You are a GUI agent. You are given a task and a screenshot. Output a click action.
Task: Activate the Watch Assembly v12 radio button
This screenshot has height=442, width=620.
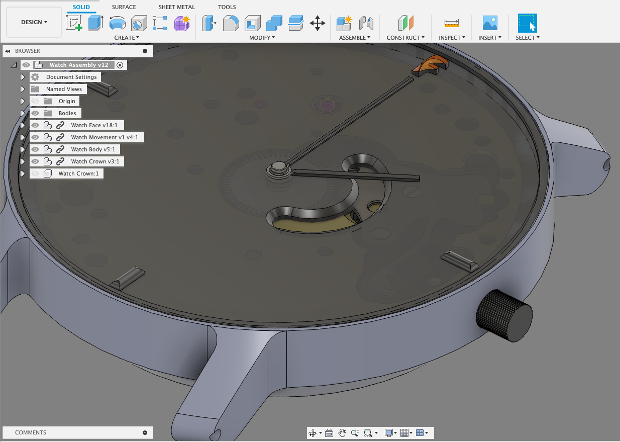pyautogui.click(x=120, y=65)
